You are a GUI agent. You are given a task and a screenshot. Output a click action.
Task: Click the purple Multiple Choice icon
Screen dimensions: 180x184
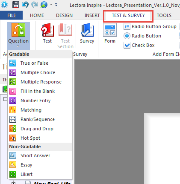(x=13, y=72)
